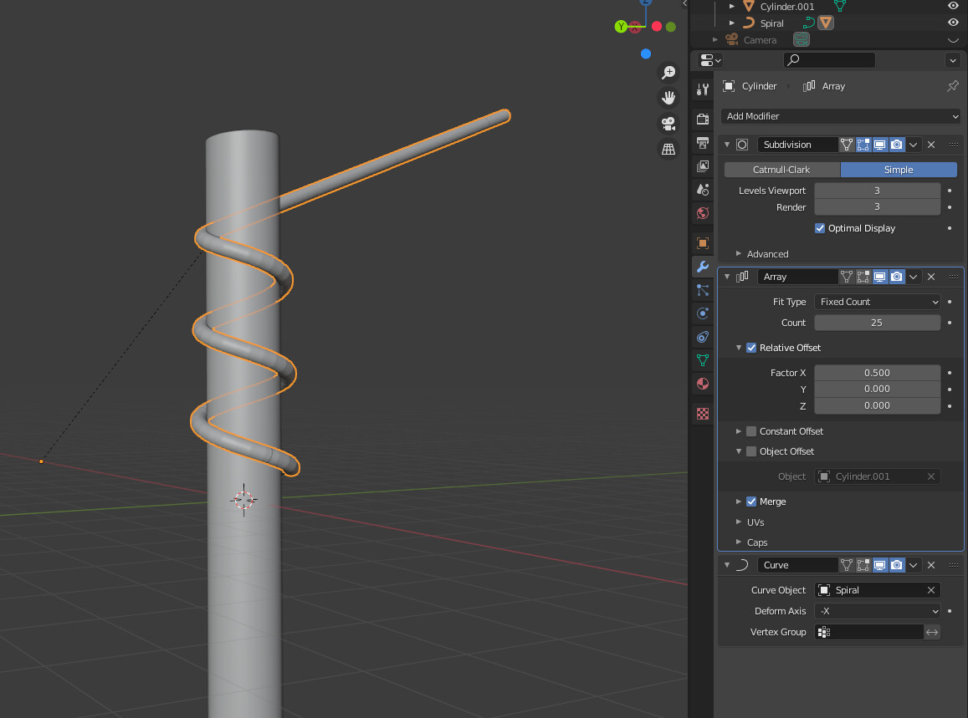This screenshot has width=968, height=718.
Task: Select the Object Properties orange square icon
Action: point(702,243)
